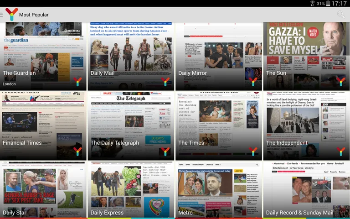
Task: Open The Daily Telegraph thumbnail
Action: click(x=131, y=126)
